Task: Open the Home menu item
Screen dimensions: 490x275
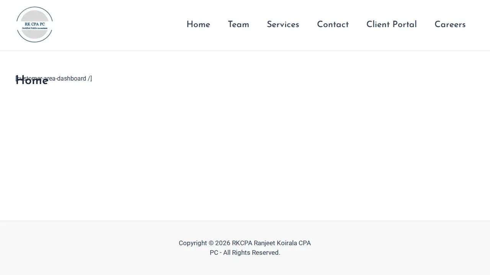Action: click(x=198, y=24)
